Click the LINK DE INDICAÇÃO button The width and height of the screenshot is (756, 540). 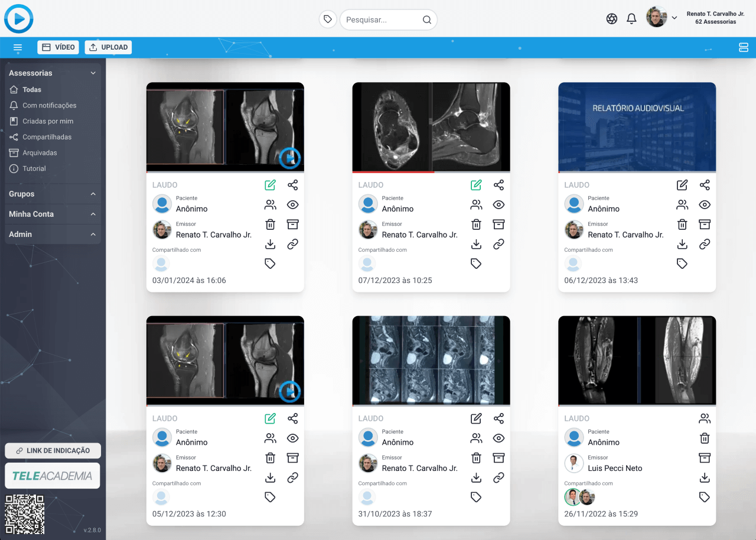pyautogui.click(x=53, y=451)
